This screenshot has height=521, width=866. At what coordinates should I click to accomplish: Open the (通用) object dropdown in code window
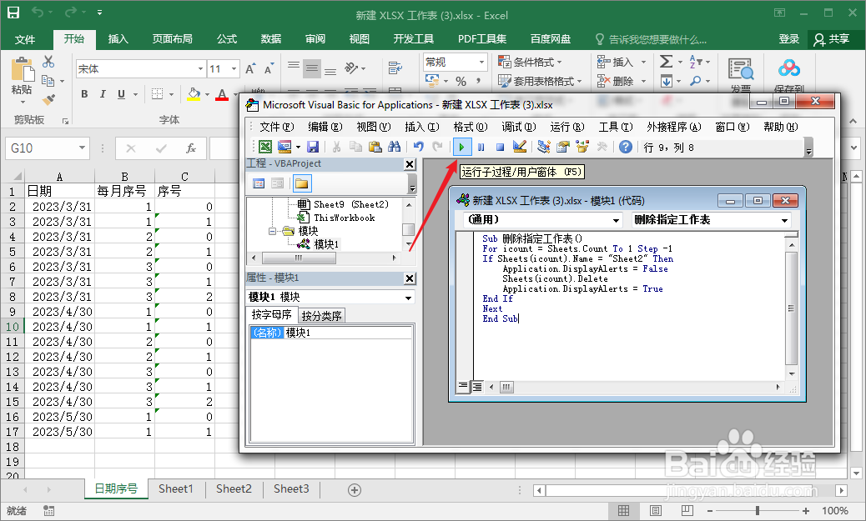click(616, 220)
